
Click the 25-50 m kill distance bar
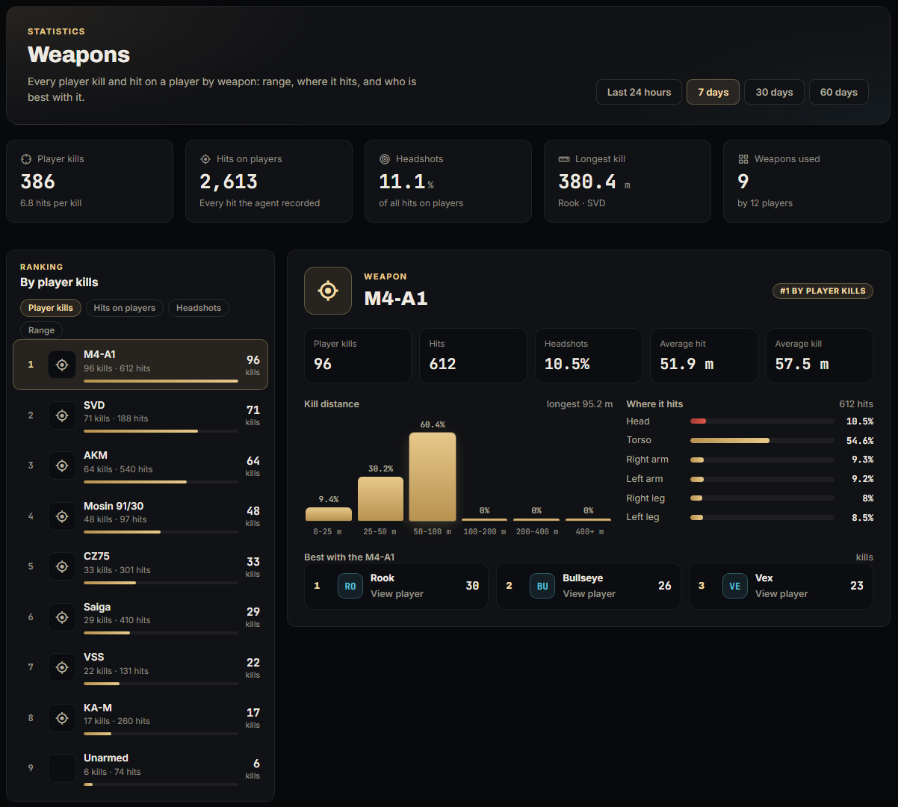tap(380, 499)
